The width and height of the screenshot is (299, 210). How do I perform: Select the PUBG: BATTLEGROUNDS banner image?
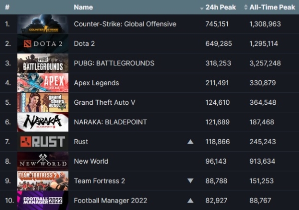coord(43,63)
